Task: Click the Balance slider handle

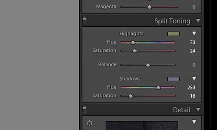Action: coord(148,65)
